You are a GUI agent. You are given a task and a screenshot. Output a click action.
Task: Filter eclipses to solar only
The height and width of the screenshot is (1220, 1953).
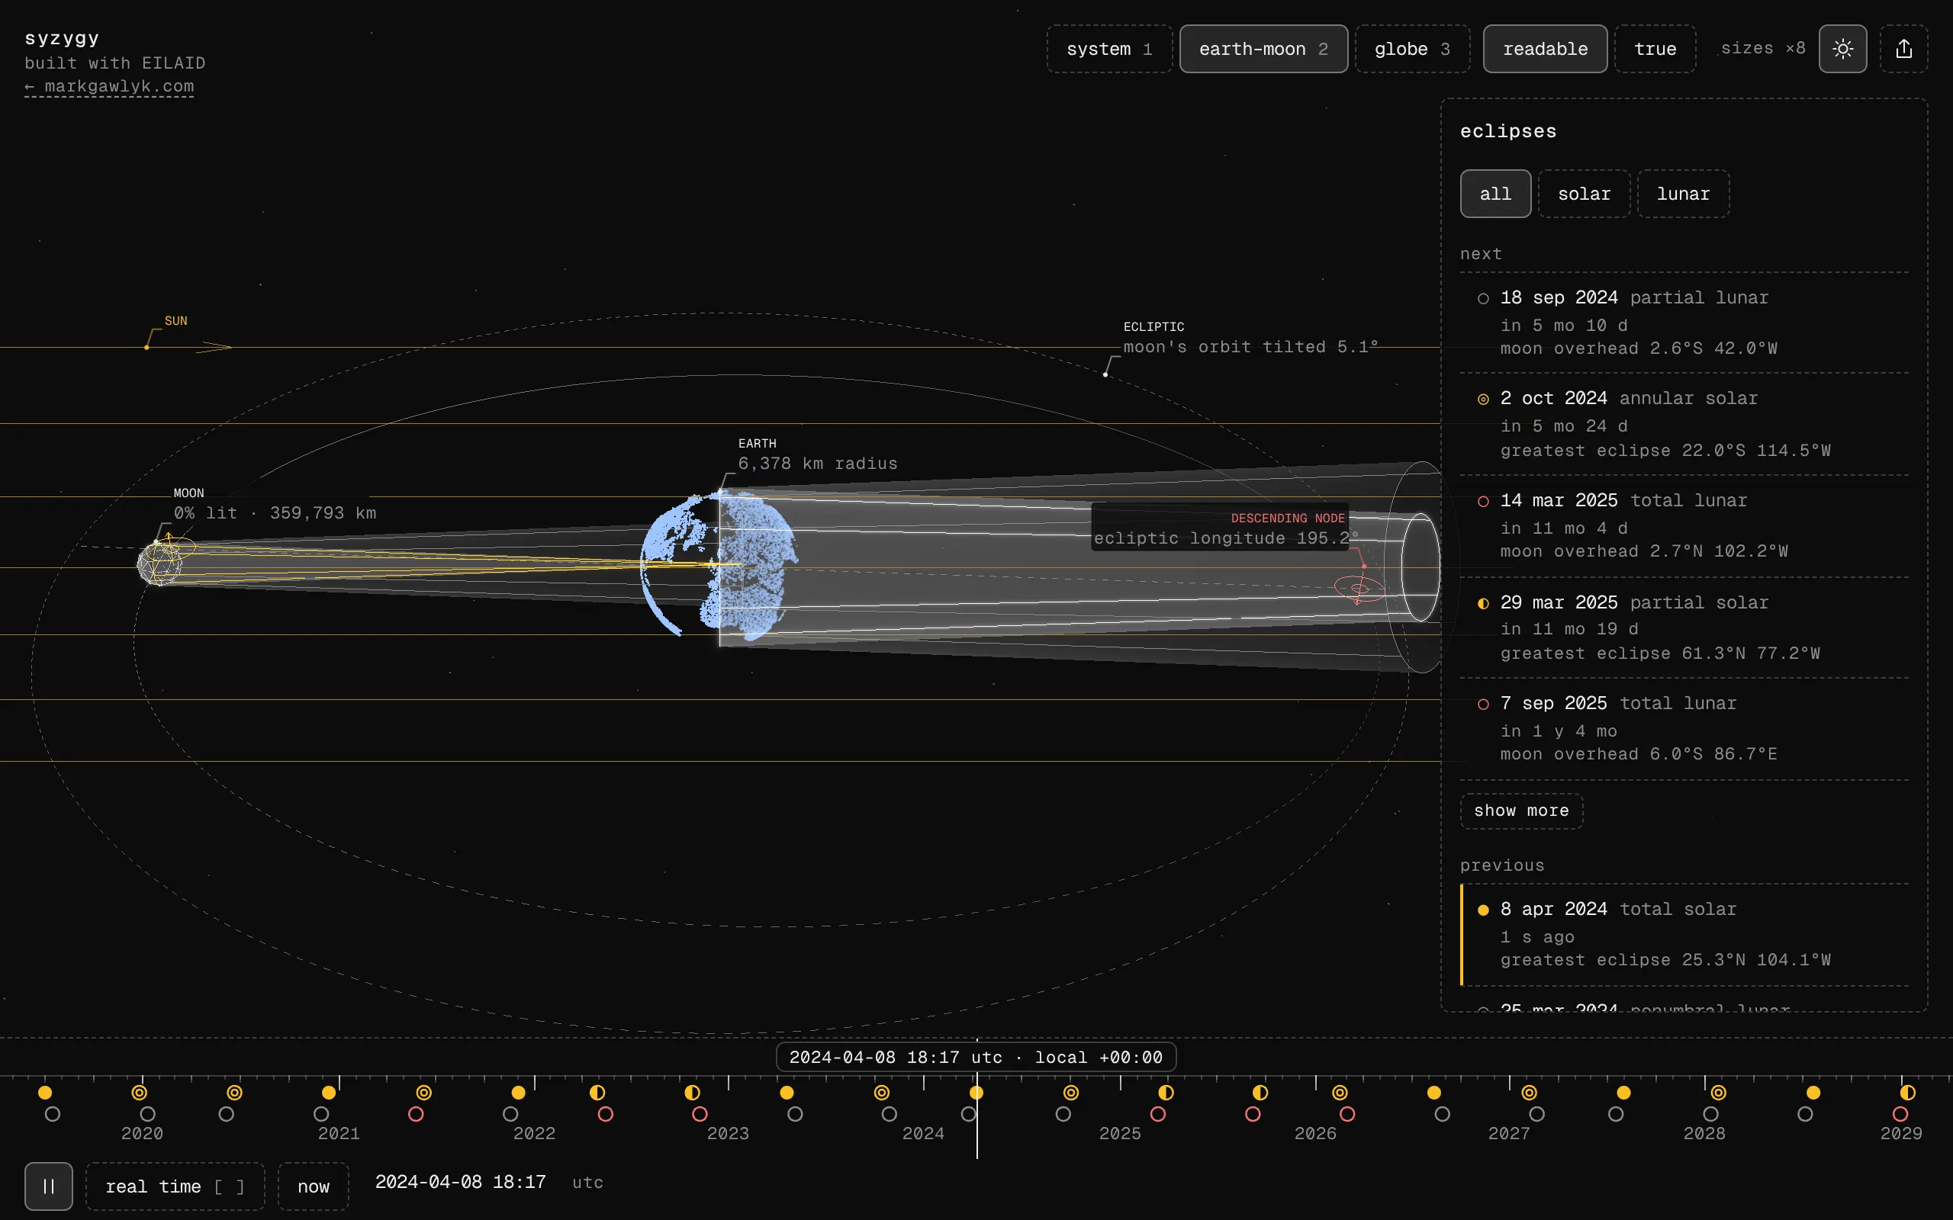(1584, 194)
